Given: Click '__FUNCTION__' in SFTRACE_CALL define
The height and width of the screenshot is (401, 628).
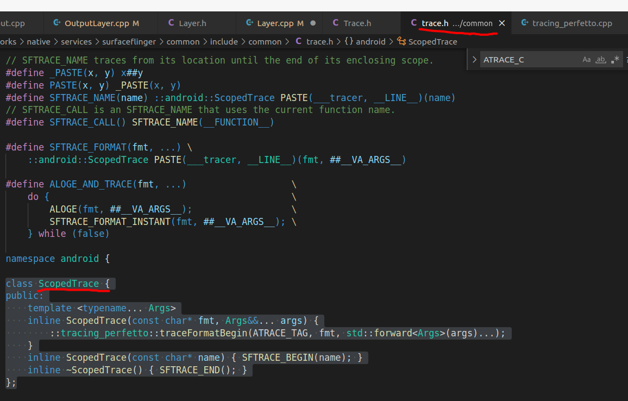Looking at the screenshot, I should tap(236, 122).
